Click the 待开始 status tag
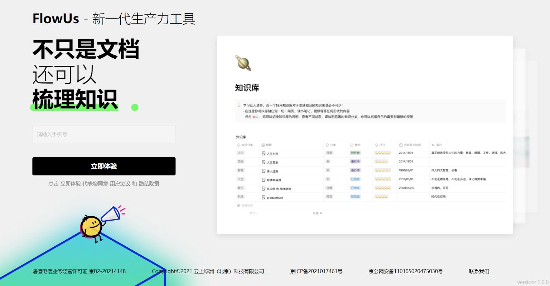 coord(355,153)
